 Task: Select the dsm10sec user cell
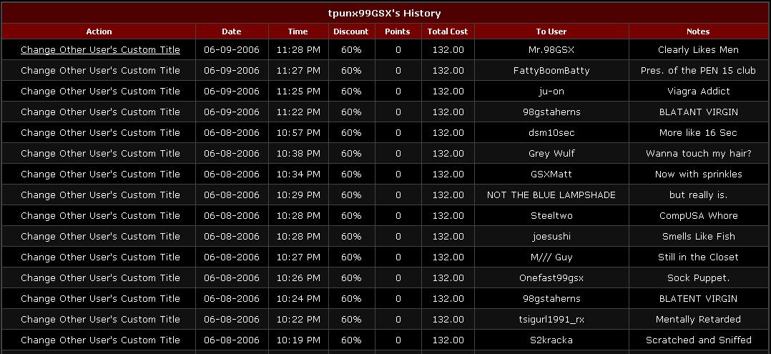(551, 133)
